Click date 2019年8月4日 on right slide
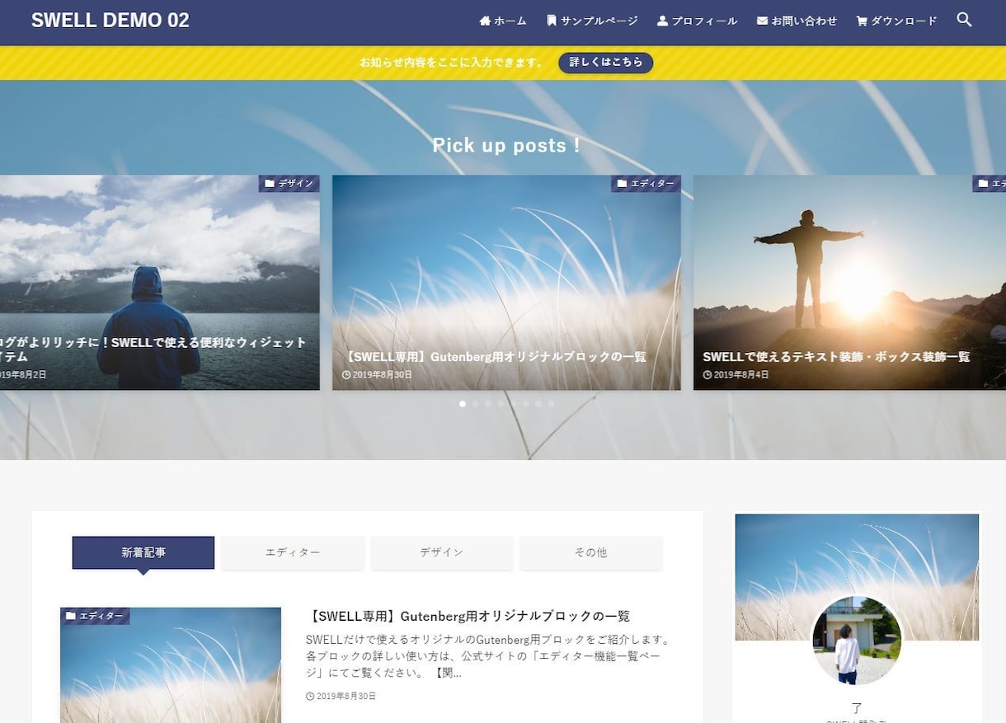 coord(741,374)
